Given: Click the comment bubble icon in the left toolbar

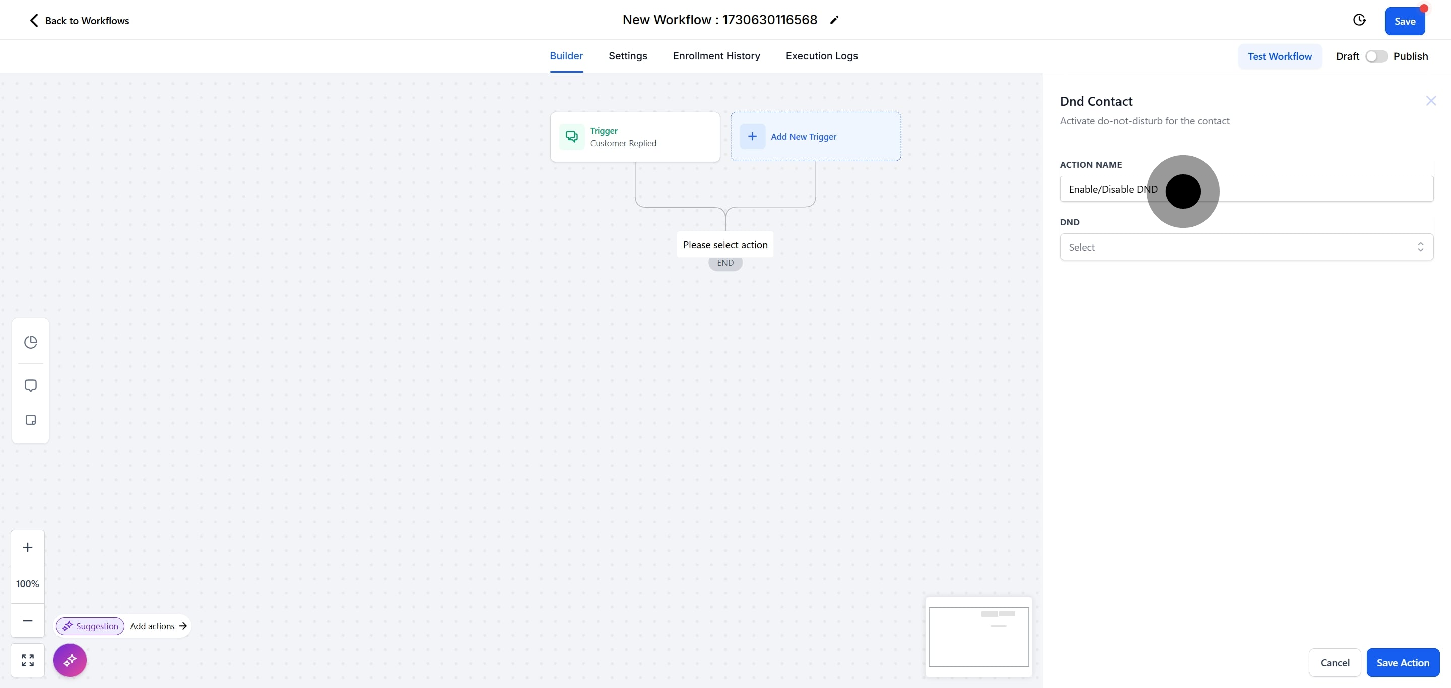Looking at the screenshot, I should [30, 386].
